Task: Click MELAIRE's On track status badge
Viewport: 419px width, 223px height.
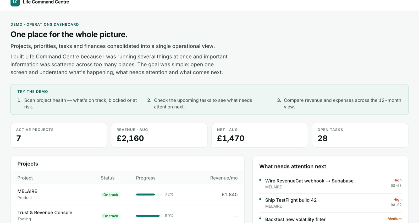Action: tap(111, 195)
